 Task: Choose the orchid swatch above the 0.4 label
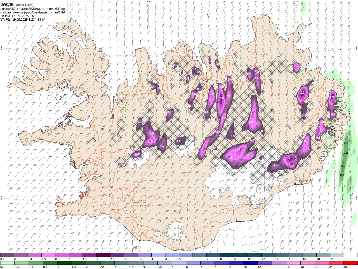34,255
